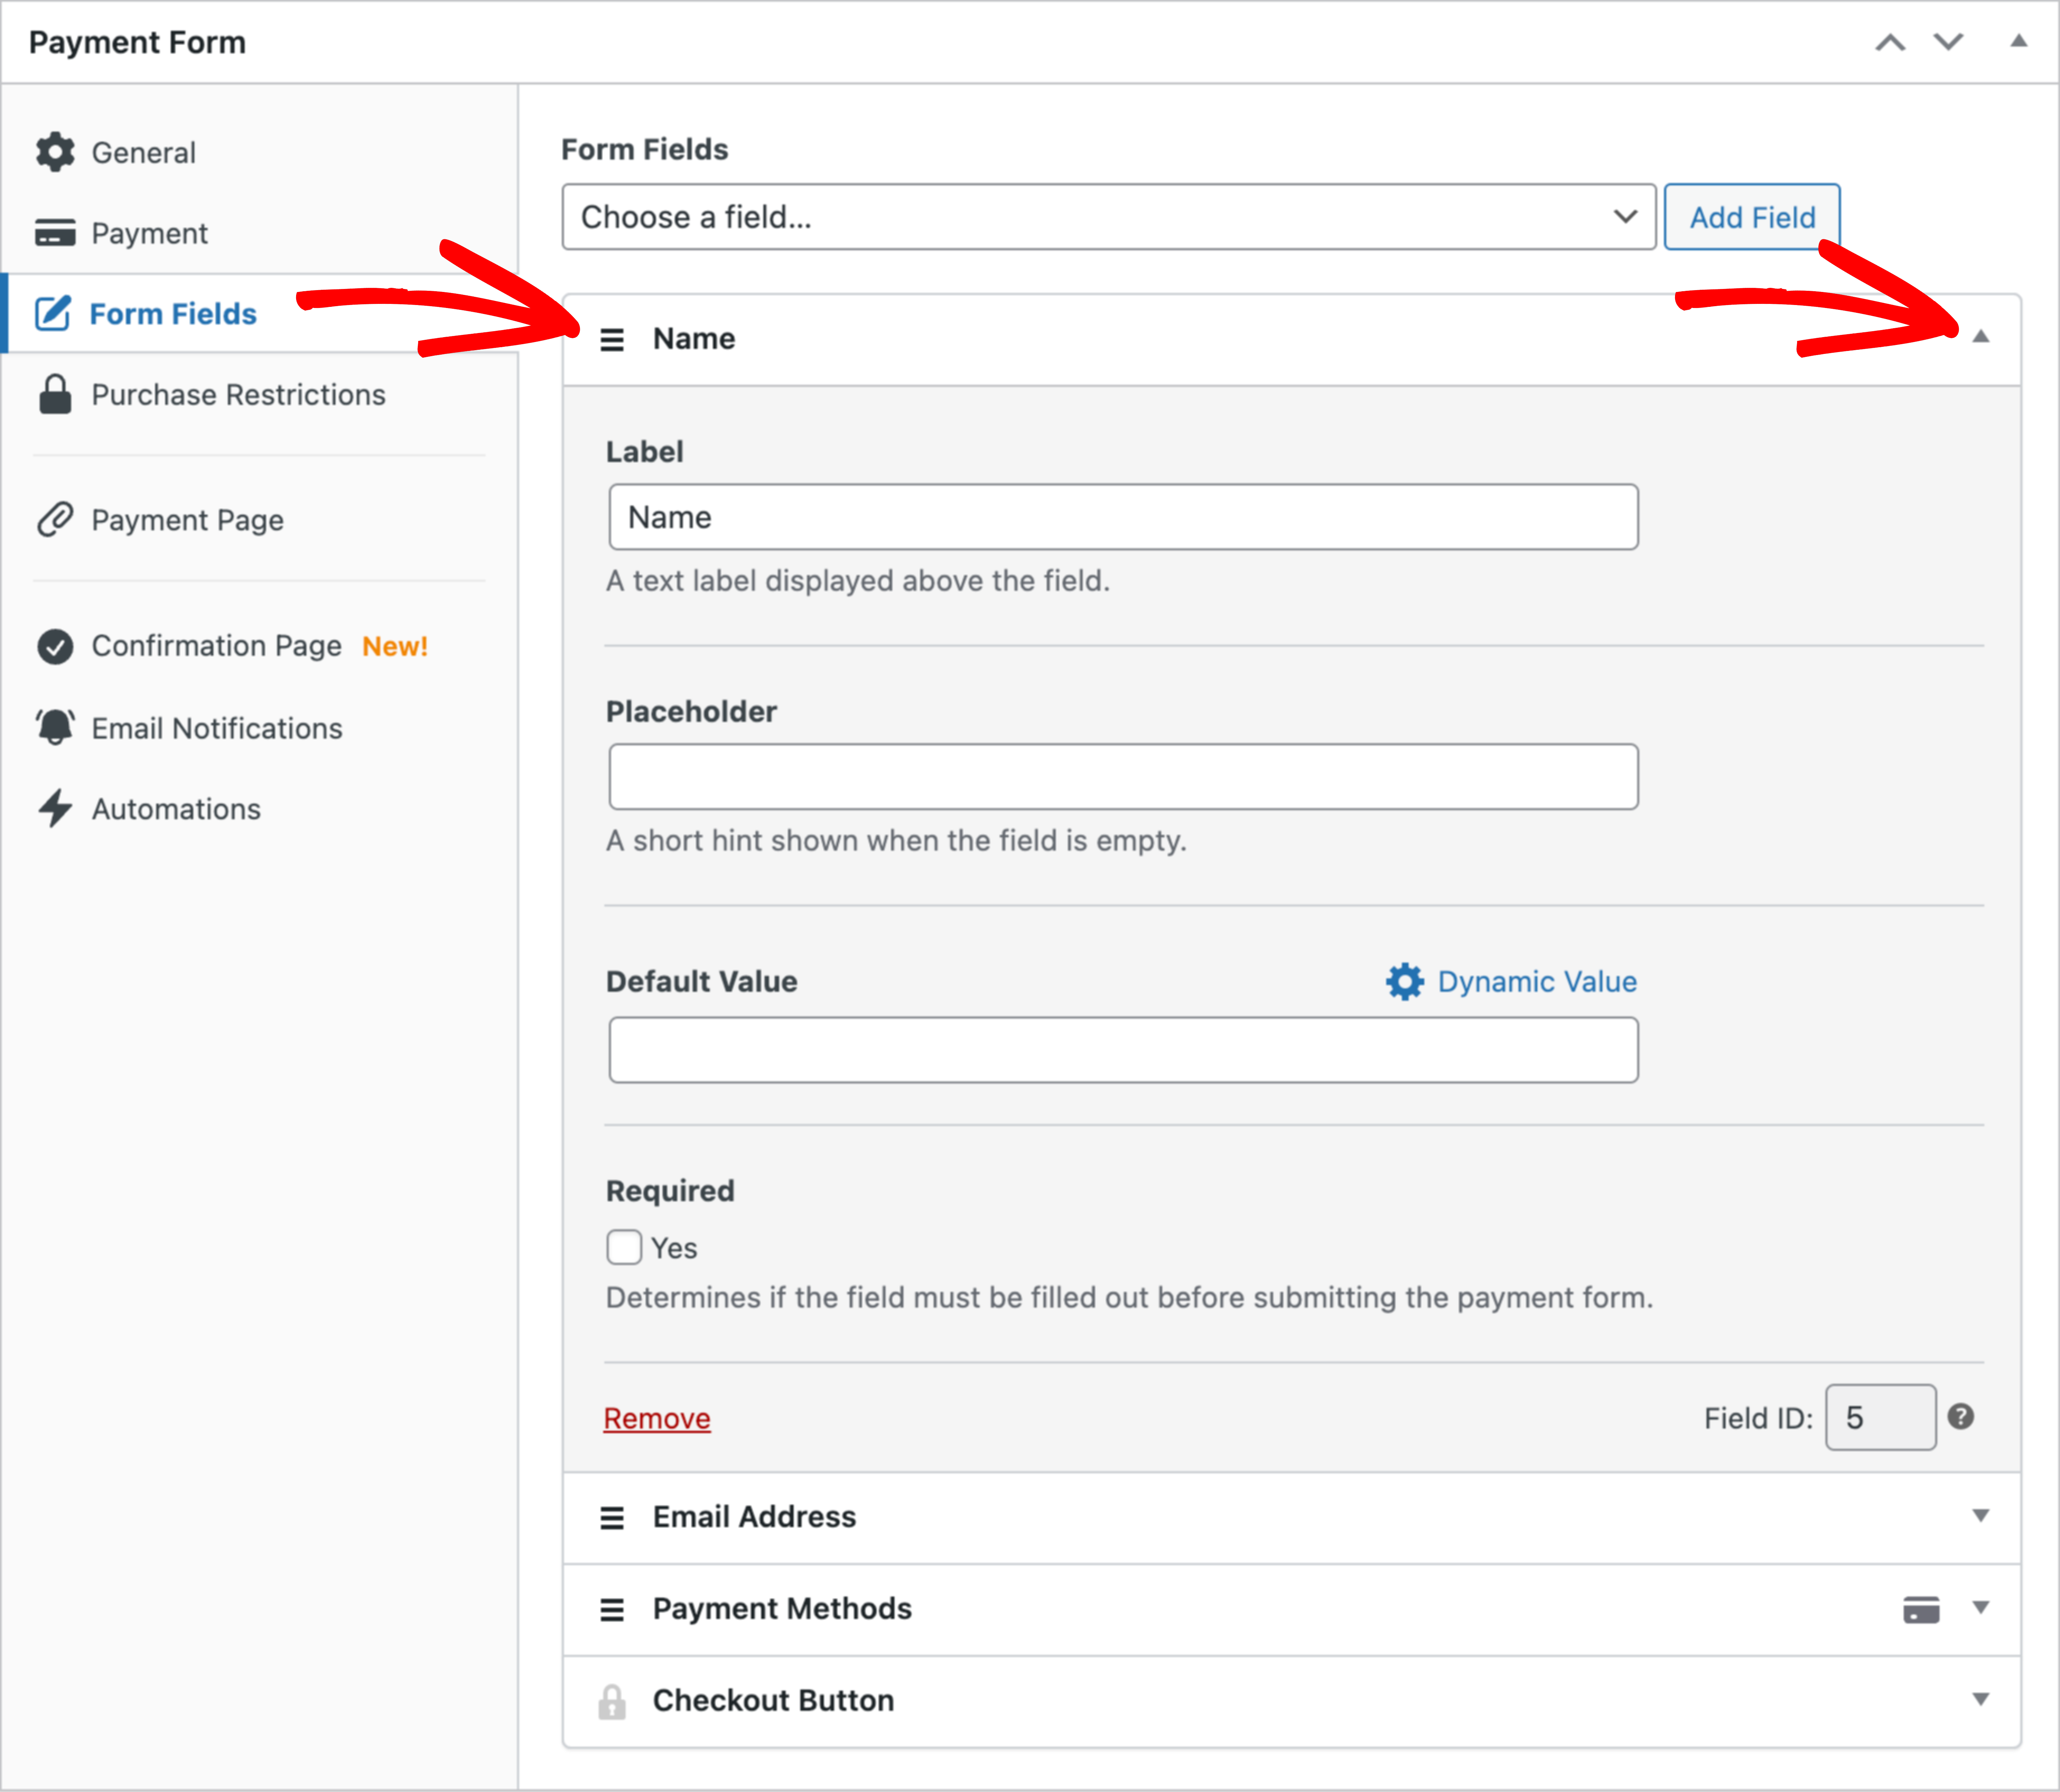Click the Name field header title
The height and width of the screenshot is (1792, 2060).
[694, 339]
